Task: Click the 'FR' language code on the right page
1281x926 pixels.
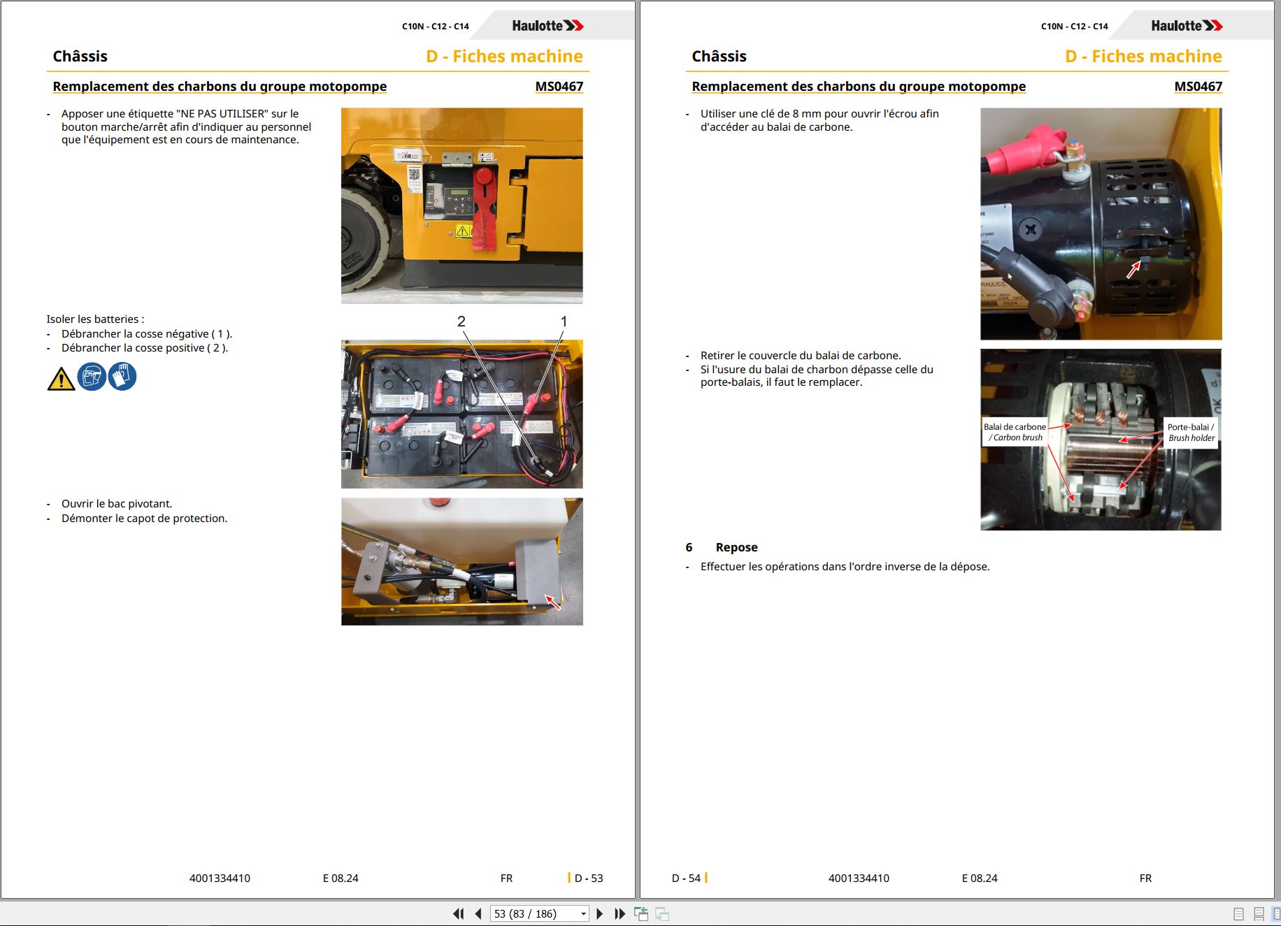Action: (x=1145, y=878)
